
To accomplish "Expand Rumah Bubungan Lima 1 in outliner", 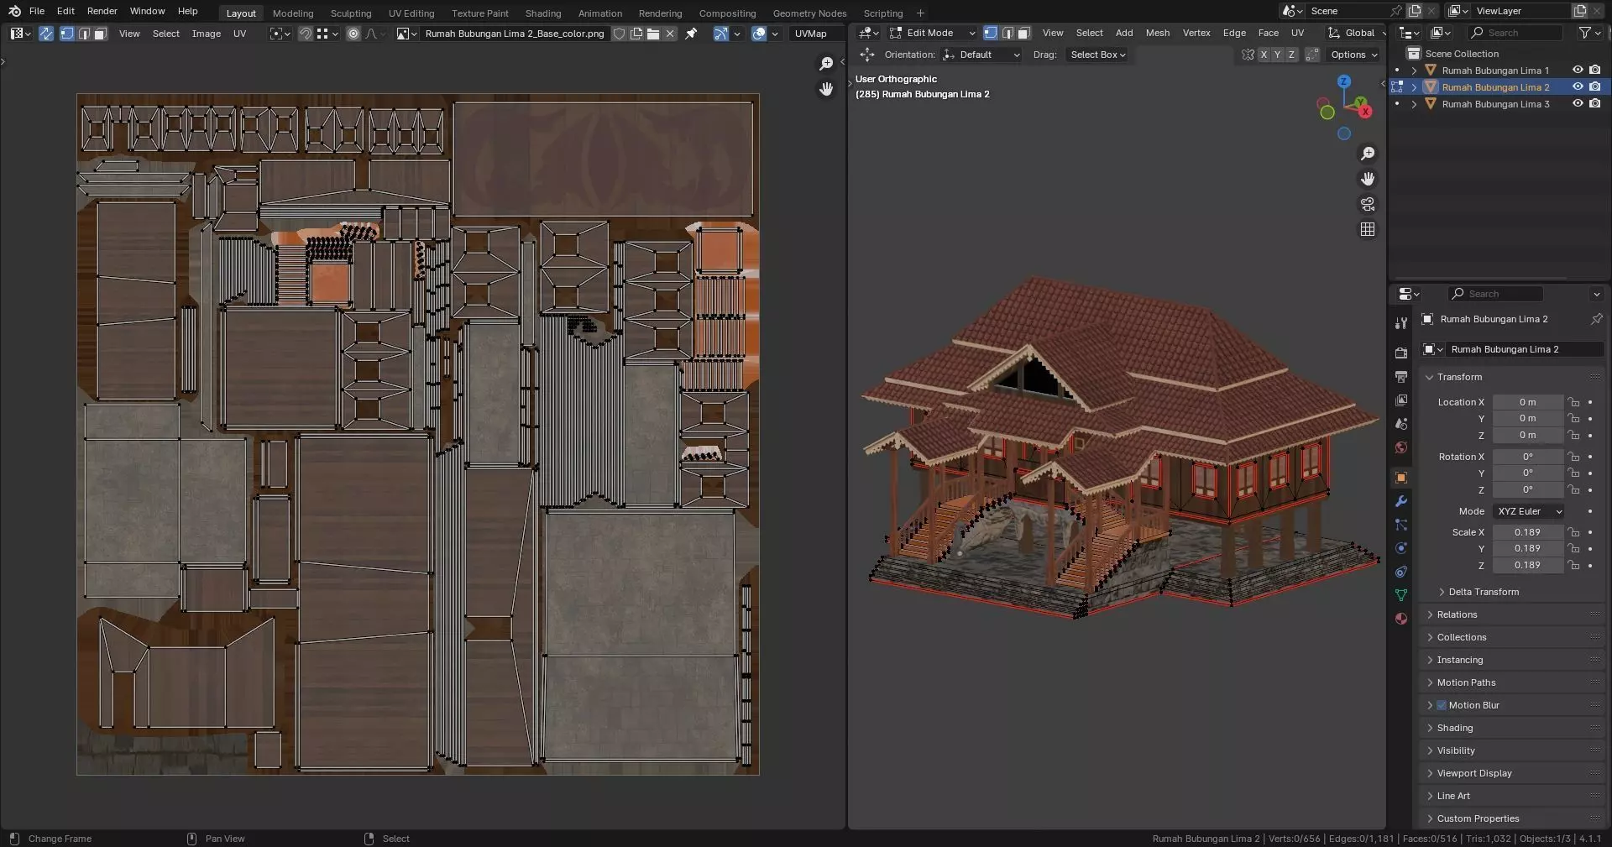I will coord(1414,71).
